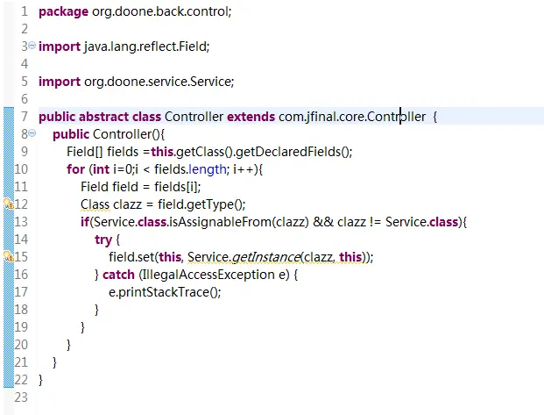Click underlined 'Class' type on line 12
The image size is (544, 415).
point(95,204)
